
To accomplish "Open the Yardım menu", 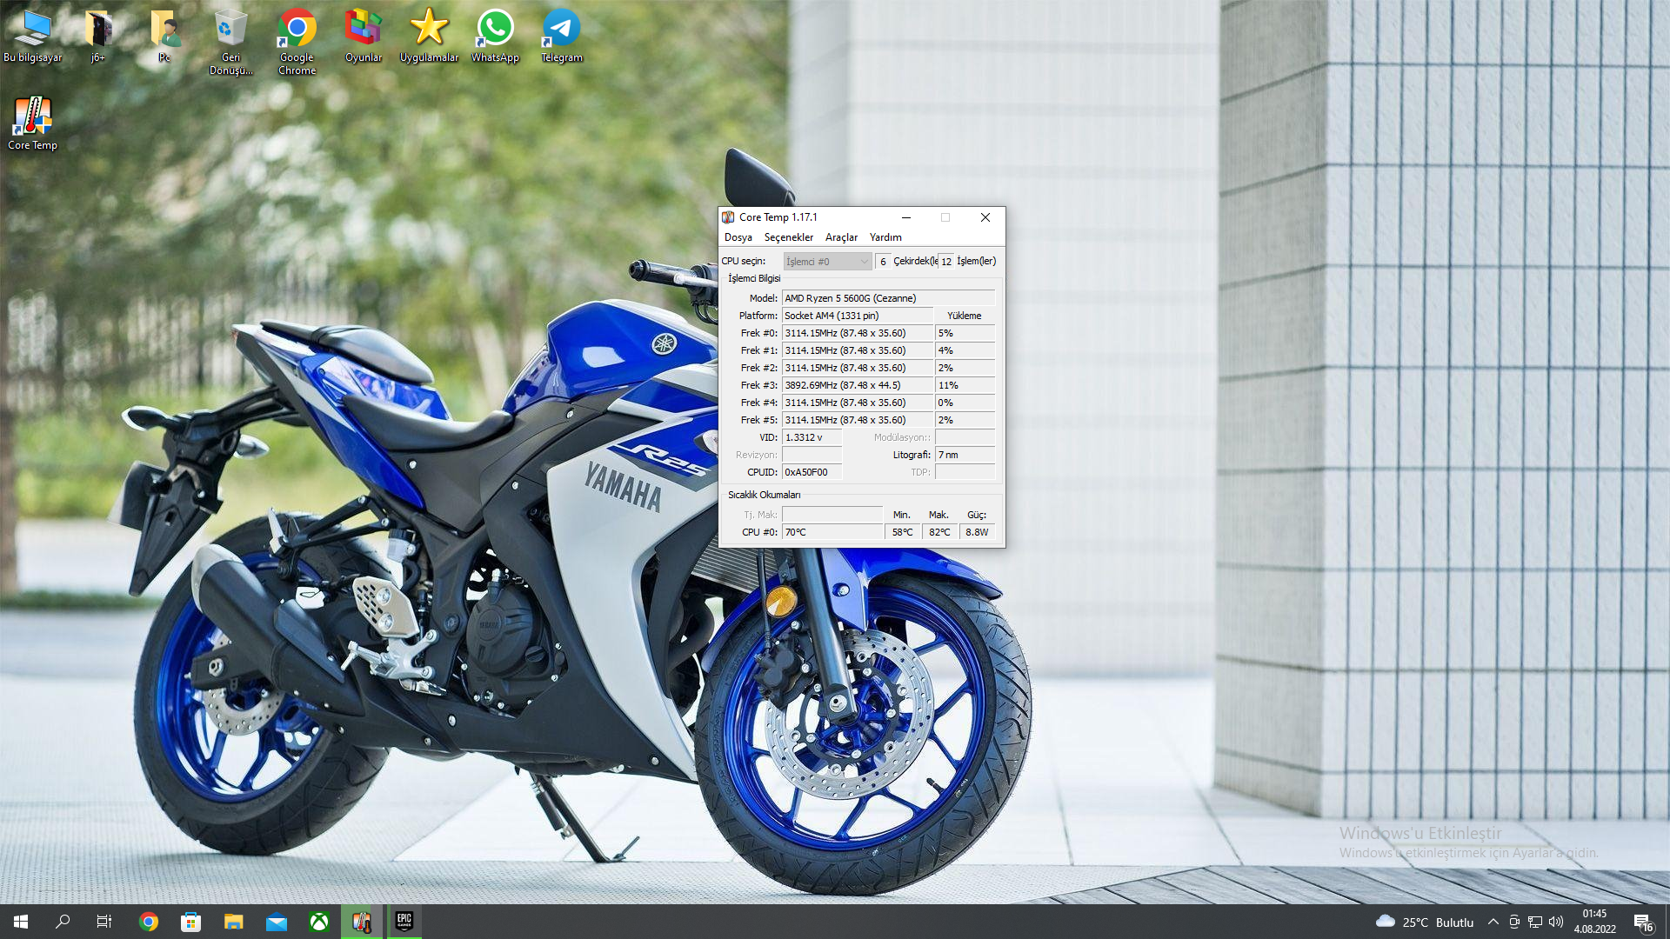I will click(885, 237).
